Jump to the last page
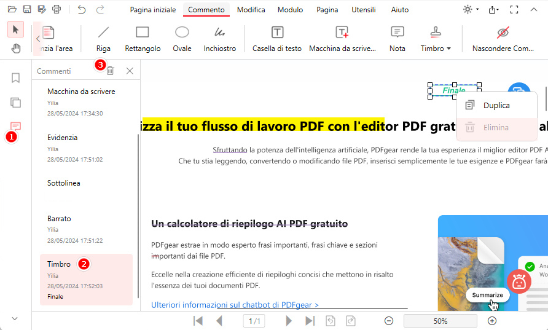The height and width of the screenshot is (330, 548). click(x=310, y=321)
